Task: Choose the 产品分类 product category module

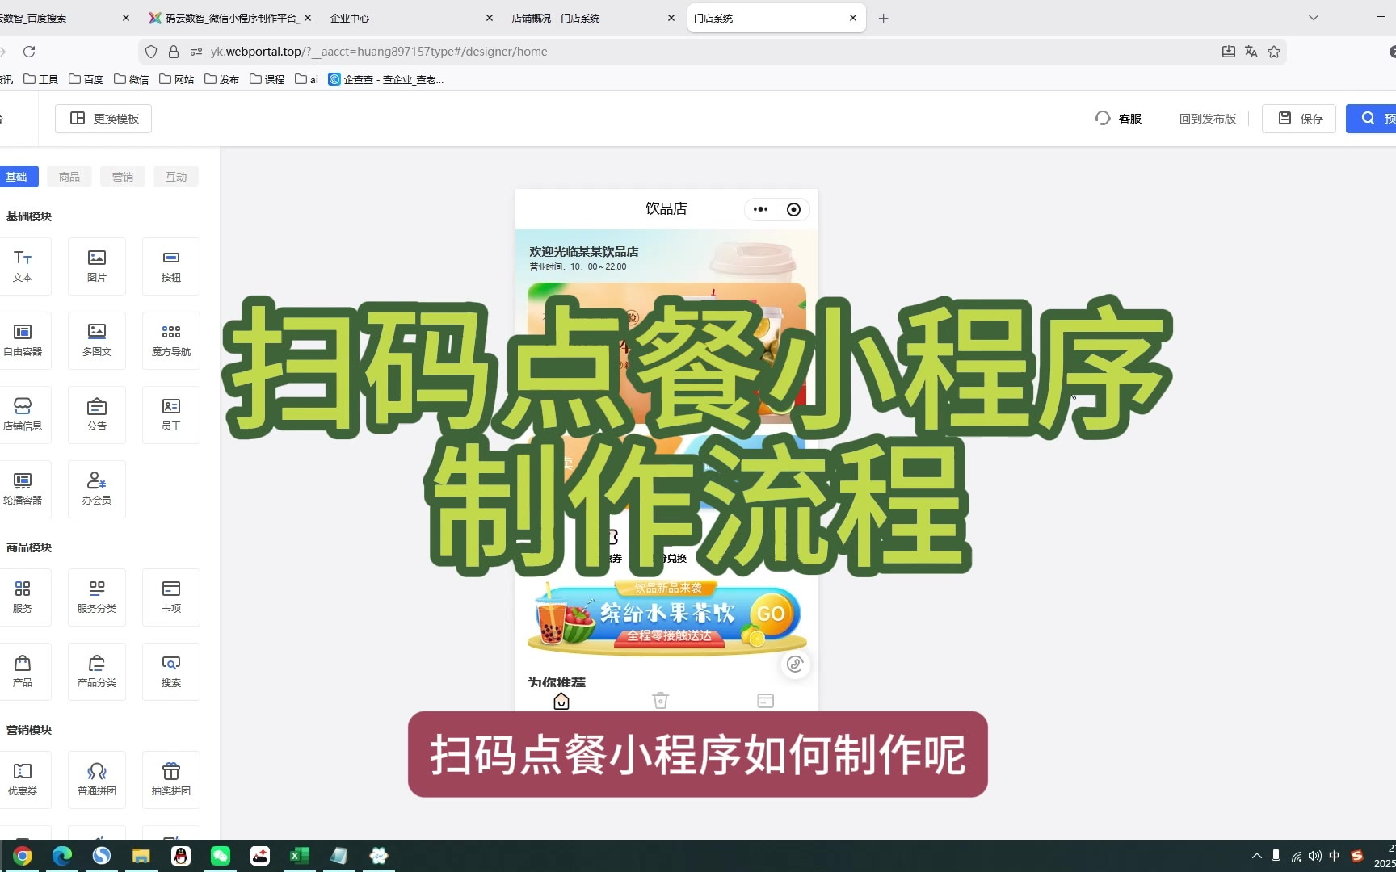Action: pyautogui.click(x=97, y=671)
